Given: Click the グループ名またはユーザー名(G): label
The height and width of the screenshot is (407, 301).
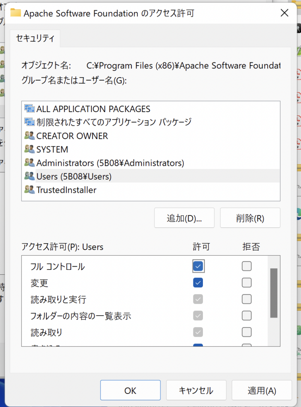Looking at the screenshot, I should point(74,80).
